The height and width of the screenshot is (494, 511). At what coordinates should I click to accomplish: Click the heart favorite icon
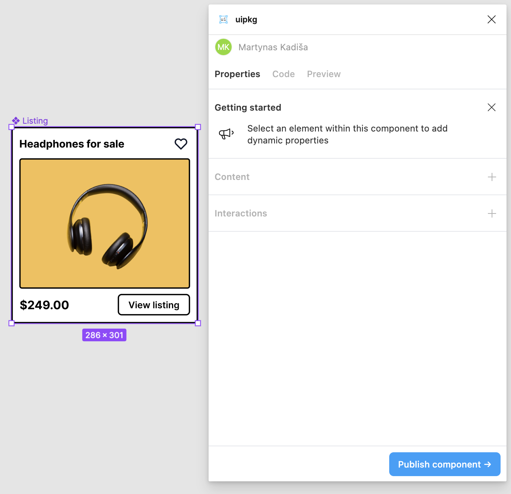pyautogui.click(x=181, y=144)
